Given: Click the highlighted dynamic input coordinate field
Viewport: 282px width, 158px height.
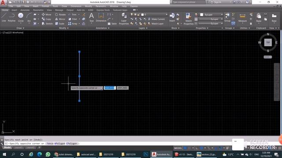Looking at the screenshot, I should (110, 88).
